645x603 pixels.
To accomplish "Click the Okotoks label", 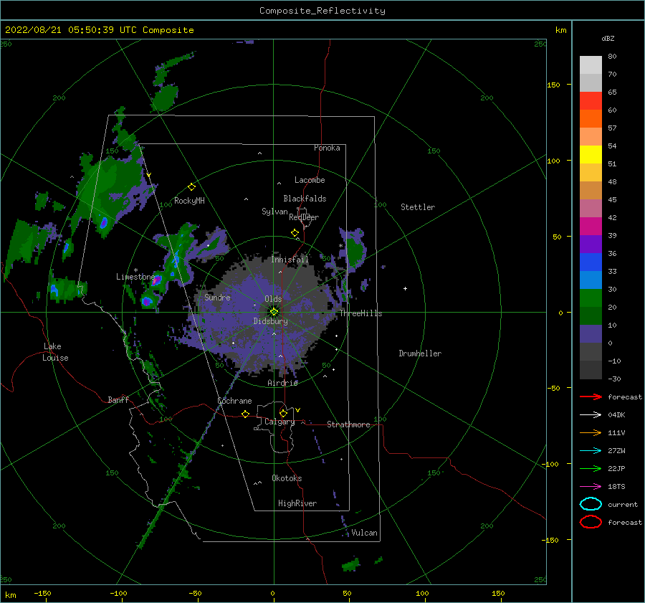I will pyautogui.click(x=287, y=478).
